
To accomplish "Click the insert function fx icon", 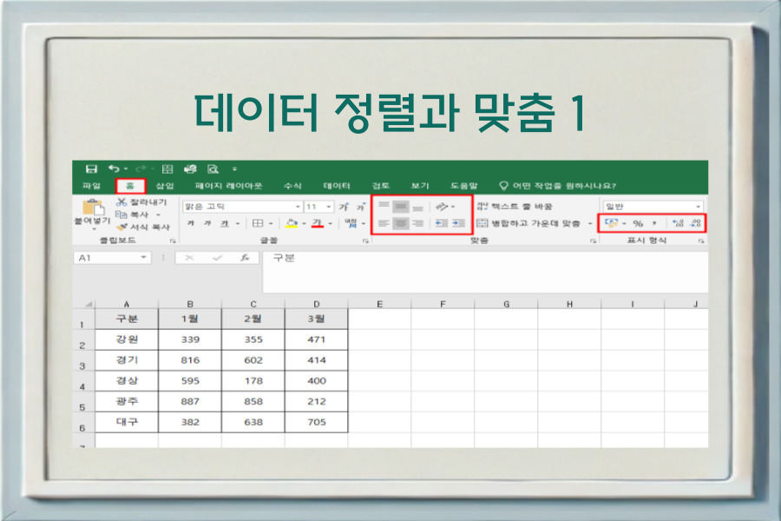I will pyautogui.click(x=245, y=258).
